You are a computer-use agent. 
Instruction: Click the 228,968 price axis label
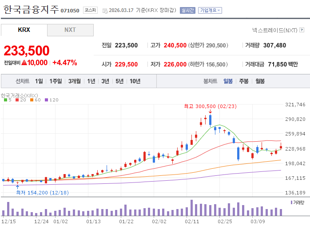pos(295,149)
